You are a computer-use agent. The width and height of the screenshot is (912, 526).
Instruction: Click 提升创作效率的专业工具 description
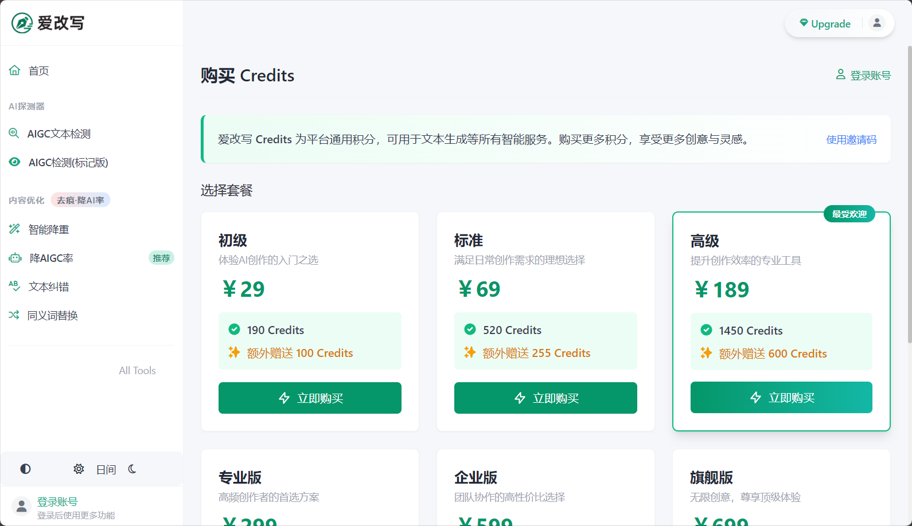click(746, 261)
